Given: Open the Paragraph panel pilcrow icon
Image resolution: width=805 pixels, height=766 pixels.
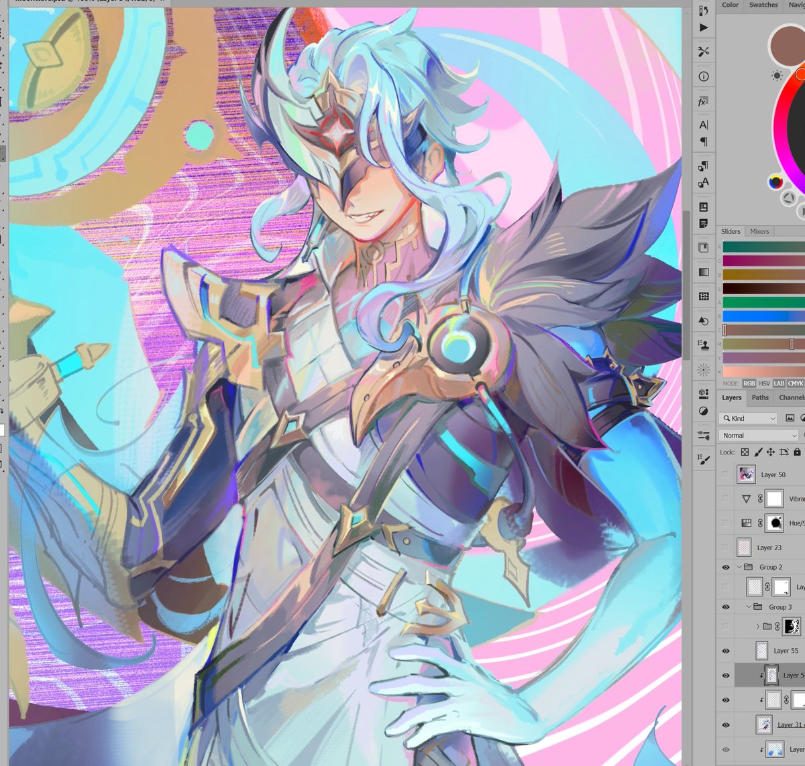Looking at the screenshot, I should (704, 141).
